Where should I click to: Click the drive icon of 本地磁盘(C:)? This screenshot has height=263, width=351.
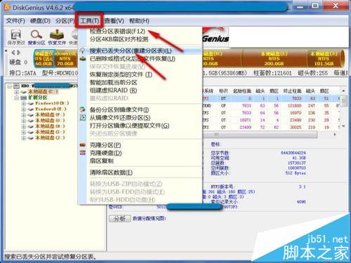[x=24, y=92]
